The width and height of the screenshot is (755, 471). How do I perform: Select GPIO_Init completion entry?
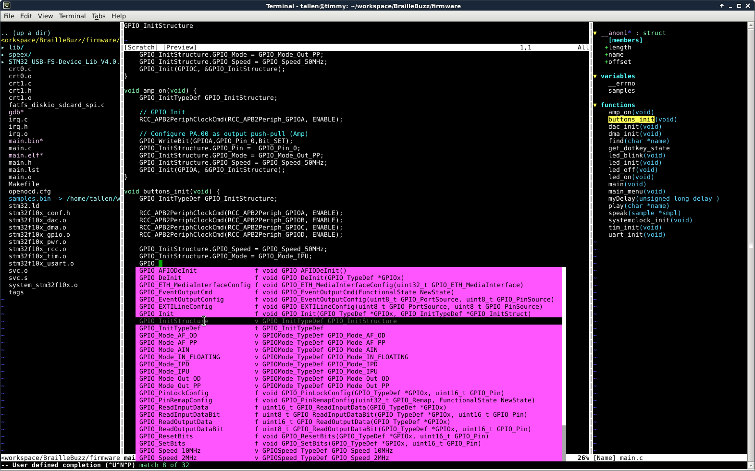click(x=349, y=314)
